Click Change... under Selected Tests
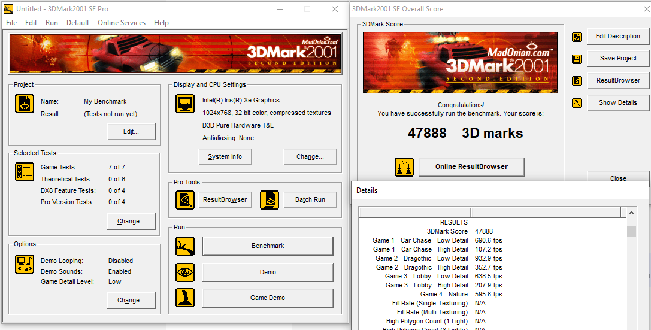The height and width of the screenshot is (330, 651). [x=131, y=222]
